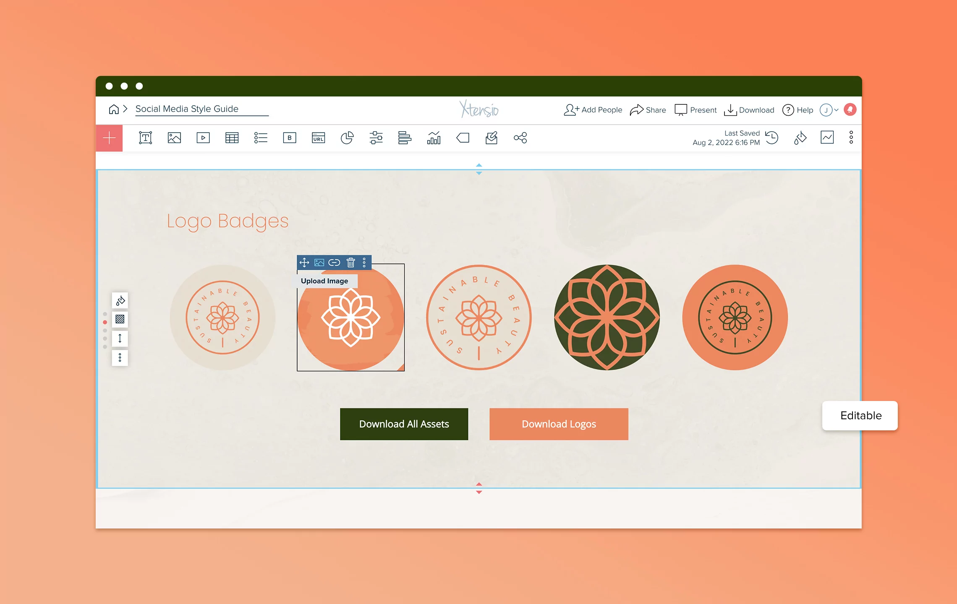This screenshot has height=604, width=957.
Task: Open the user avatar dropdown
Action: point(829,110)
